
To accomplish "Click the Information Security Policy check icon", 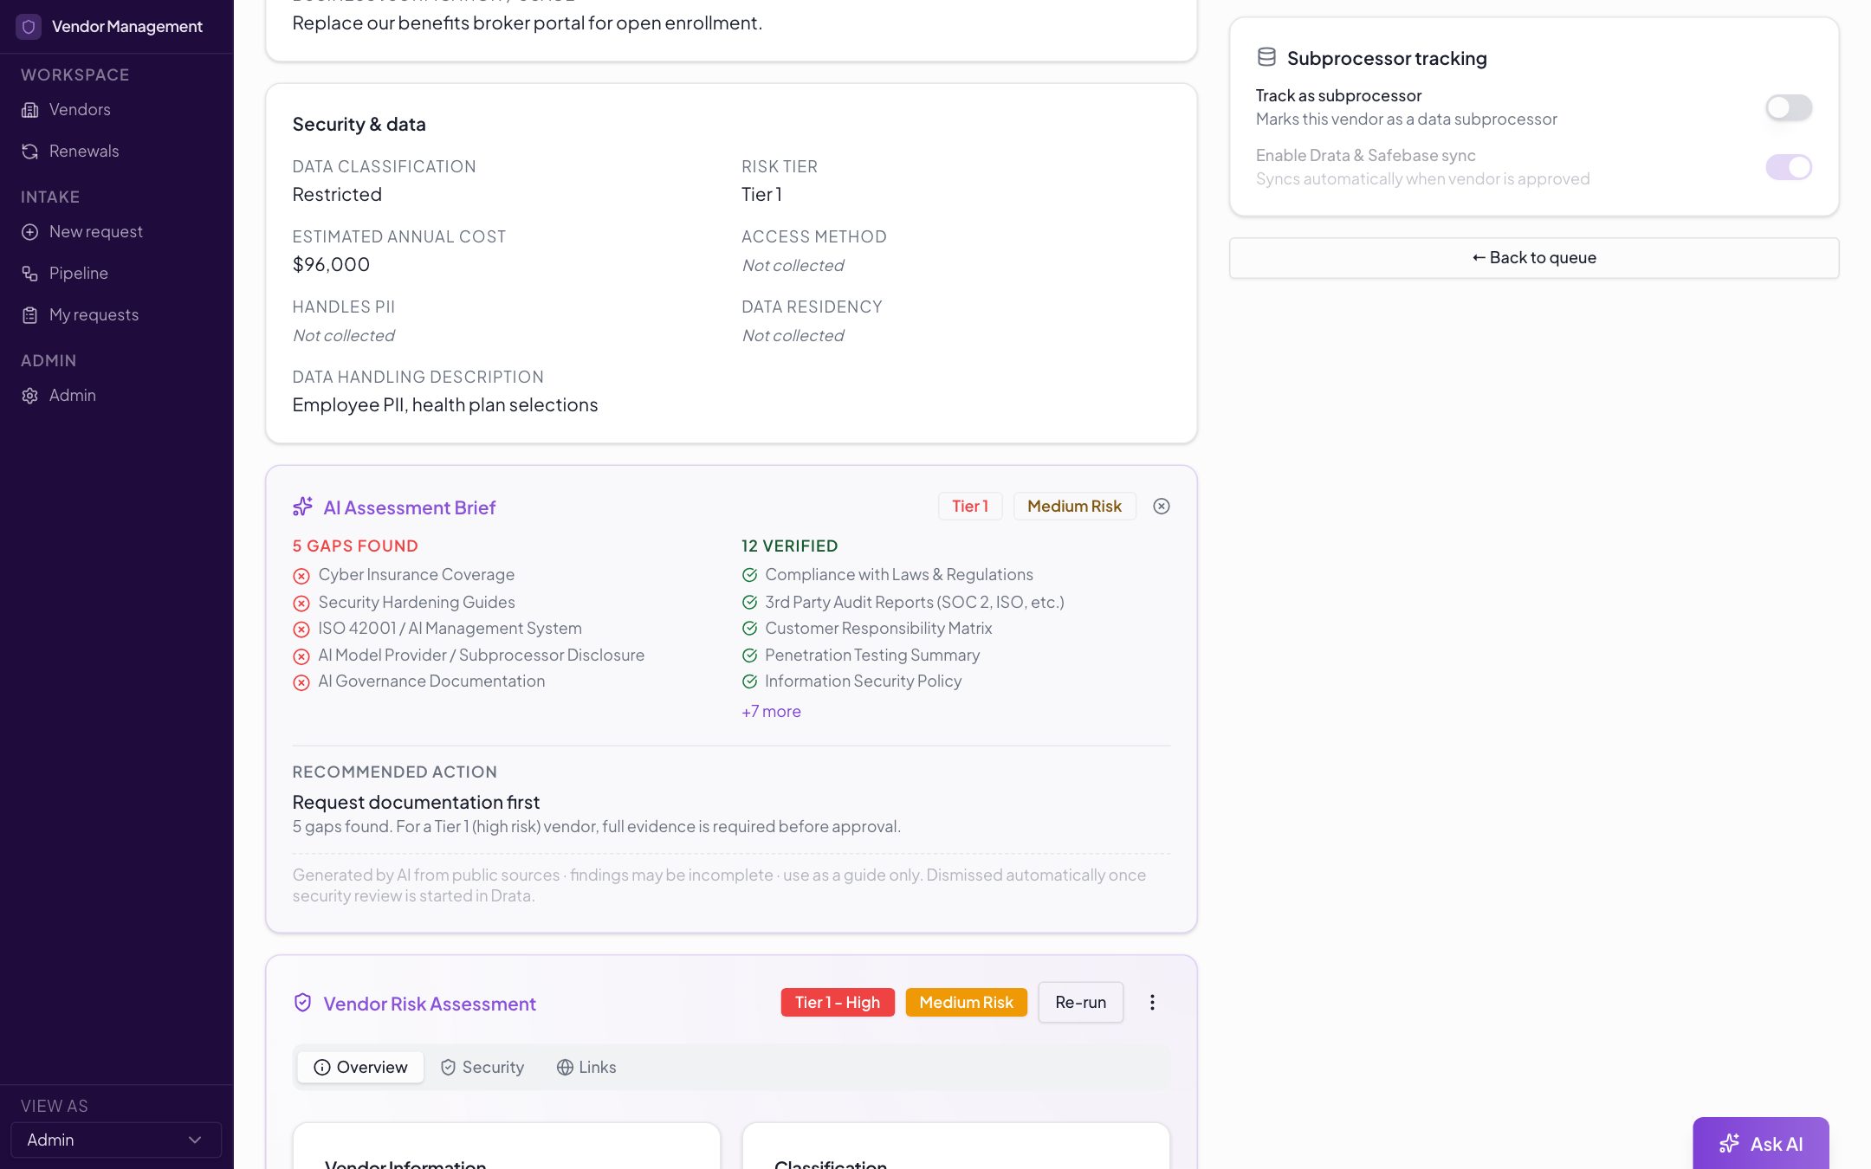I will 749,681.
